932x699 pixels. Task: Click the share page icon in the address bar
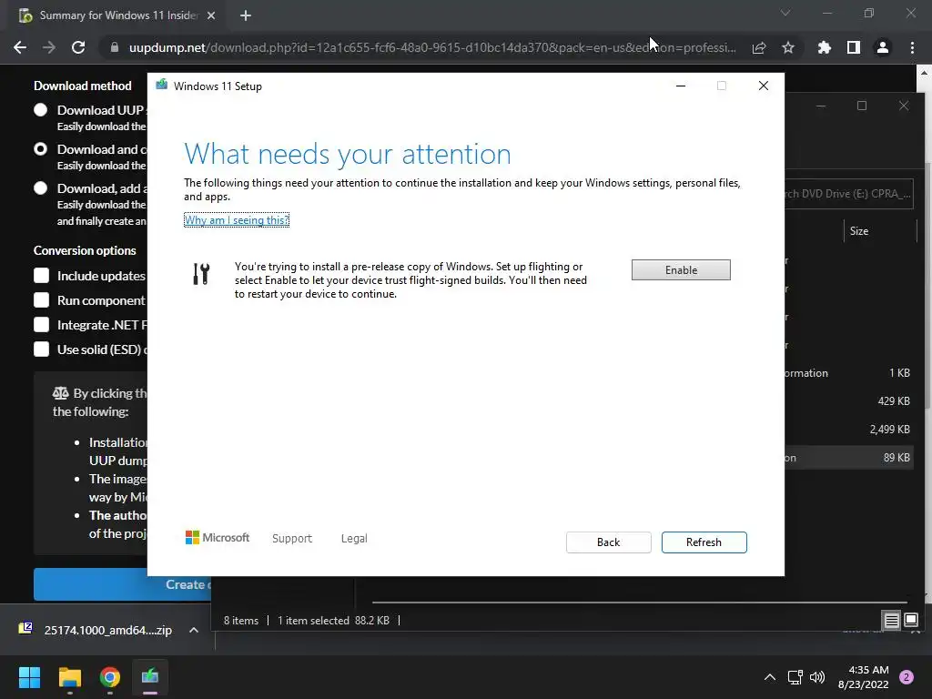click(759, 47)
